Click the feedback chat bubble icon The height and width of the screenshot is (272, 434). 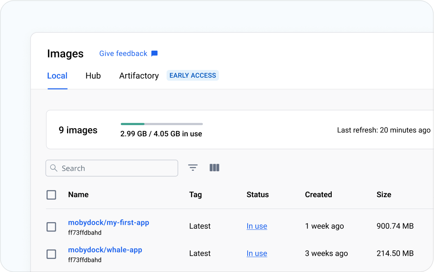(x=154, y=54)
